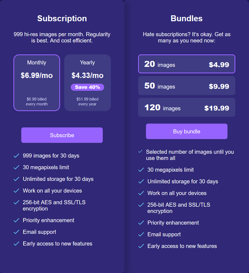Select the Yearly $4.33/mo plan
Screen dimensions: 249x273
coord(87,83)
